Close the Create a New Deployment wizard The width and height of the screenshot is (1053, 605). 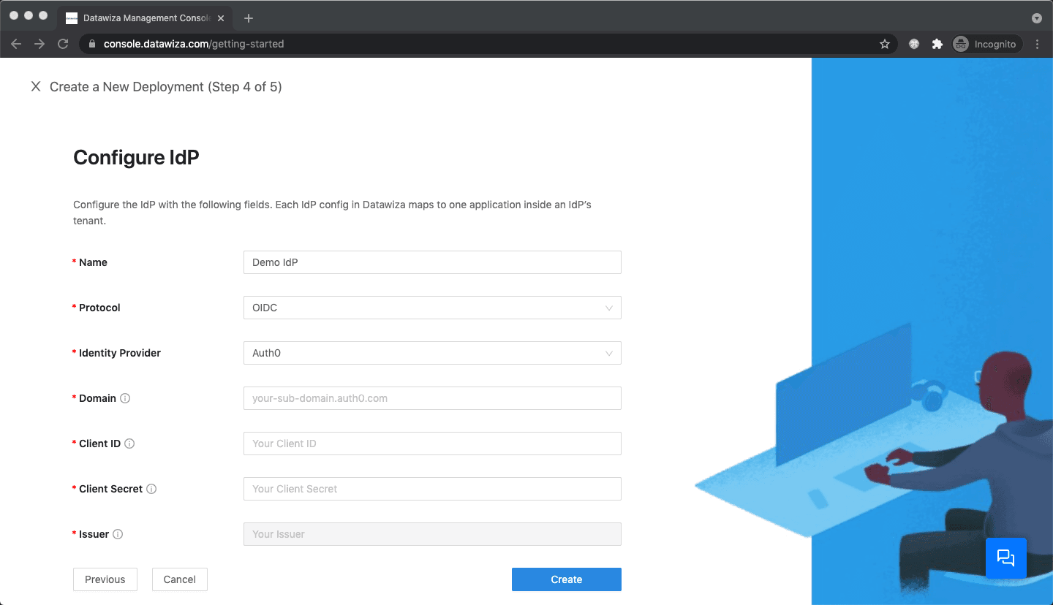35,87
